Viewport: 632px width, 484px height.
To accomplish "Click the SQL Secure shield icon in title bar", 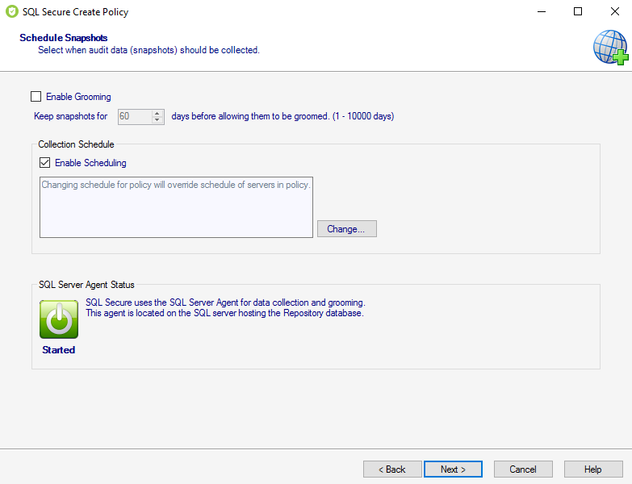I will [11, 11].
